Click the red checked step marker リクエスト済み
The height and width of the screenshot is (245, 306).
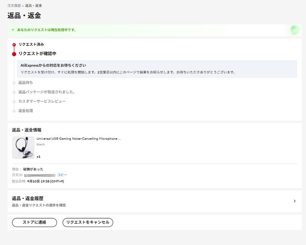tap(14, 45)
